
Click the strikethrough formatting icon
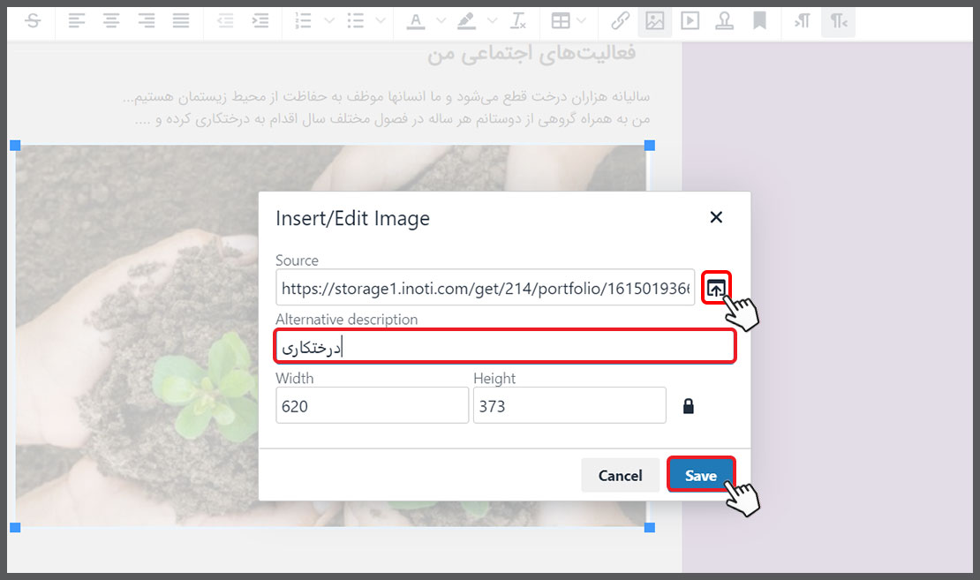(x=33, y=21)
